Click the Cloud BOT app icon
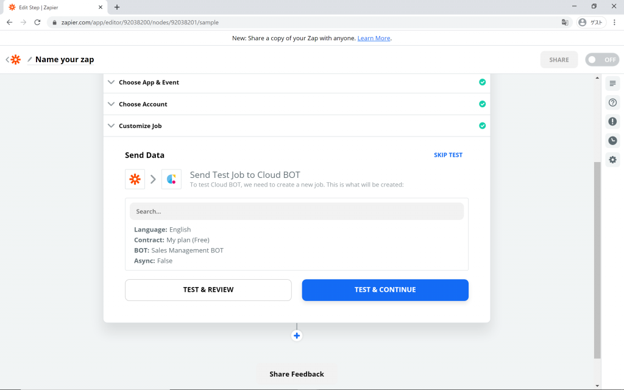Viewport: 624px width, 390px height. 171,179
